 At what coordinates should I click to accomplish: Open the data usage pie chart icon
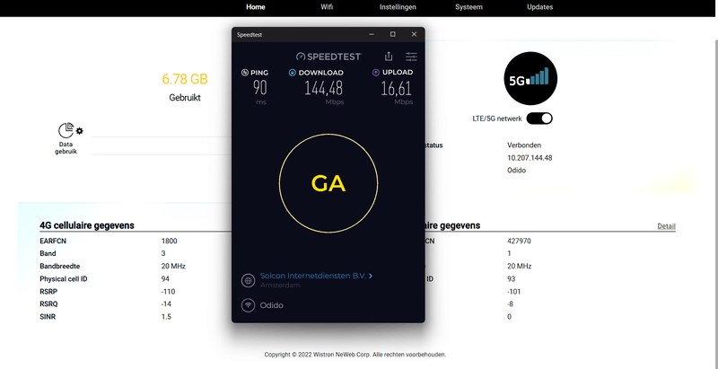(66, 130)
